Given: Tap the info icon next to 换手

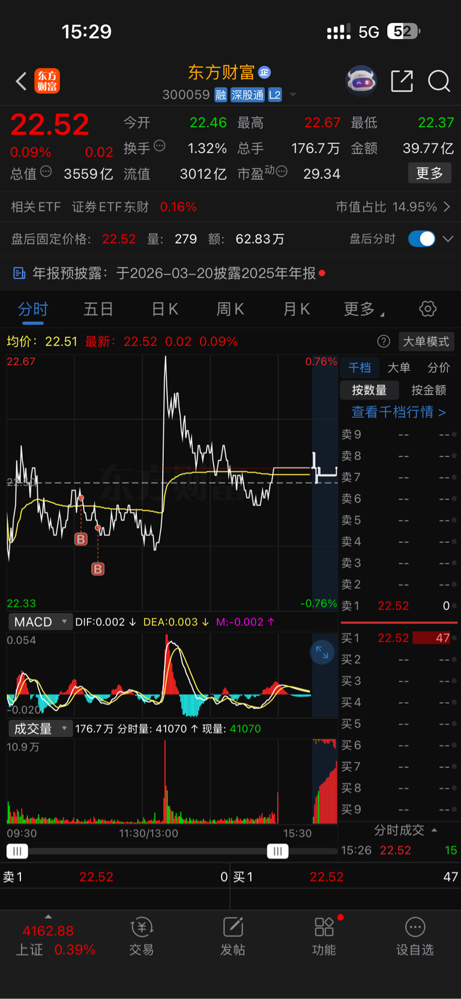Looking at the screenshot, I should pos(160,146).
